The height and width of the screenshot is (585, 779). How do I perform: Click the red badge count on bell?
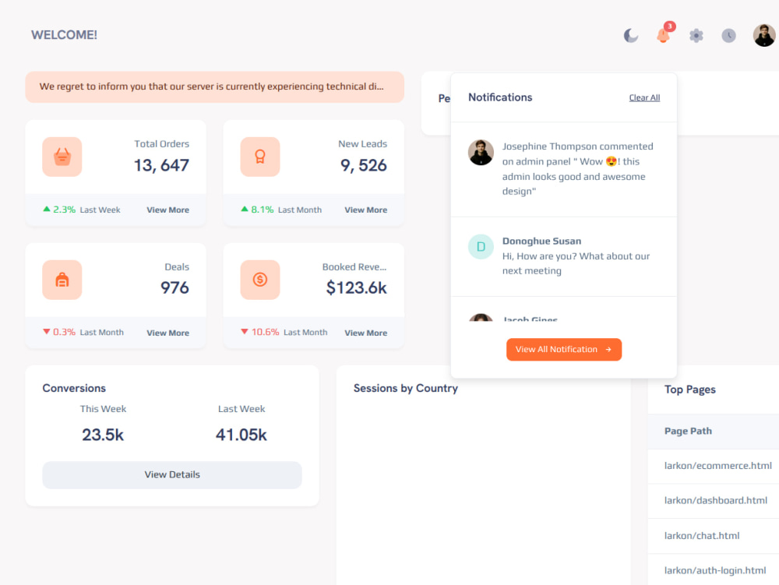coord(670,26)
